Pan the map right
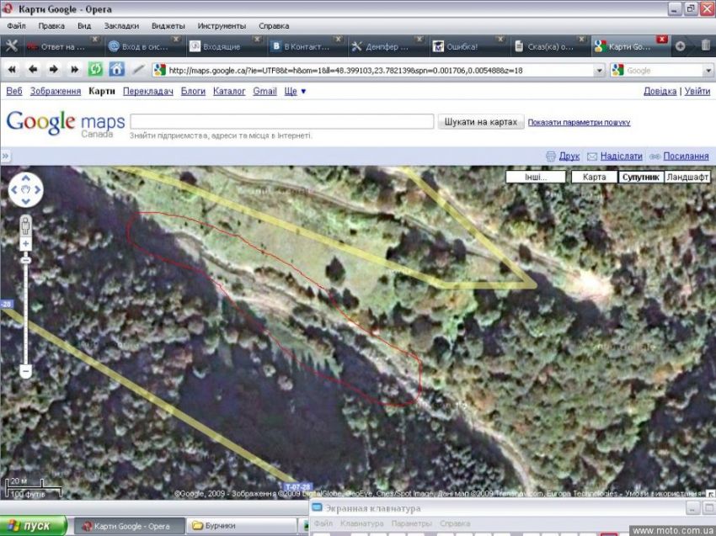 [37, 190]
